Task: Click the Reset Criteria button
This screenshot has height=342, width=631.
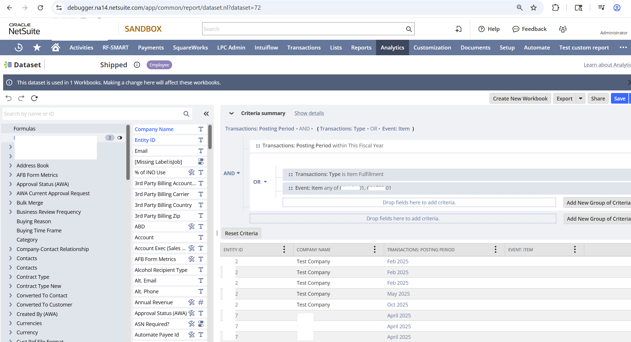Action: (241, 233)
